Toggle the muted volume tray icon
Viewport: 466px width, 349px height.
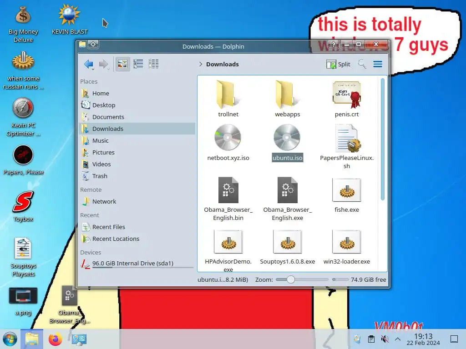point(385,339)
